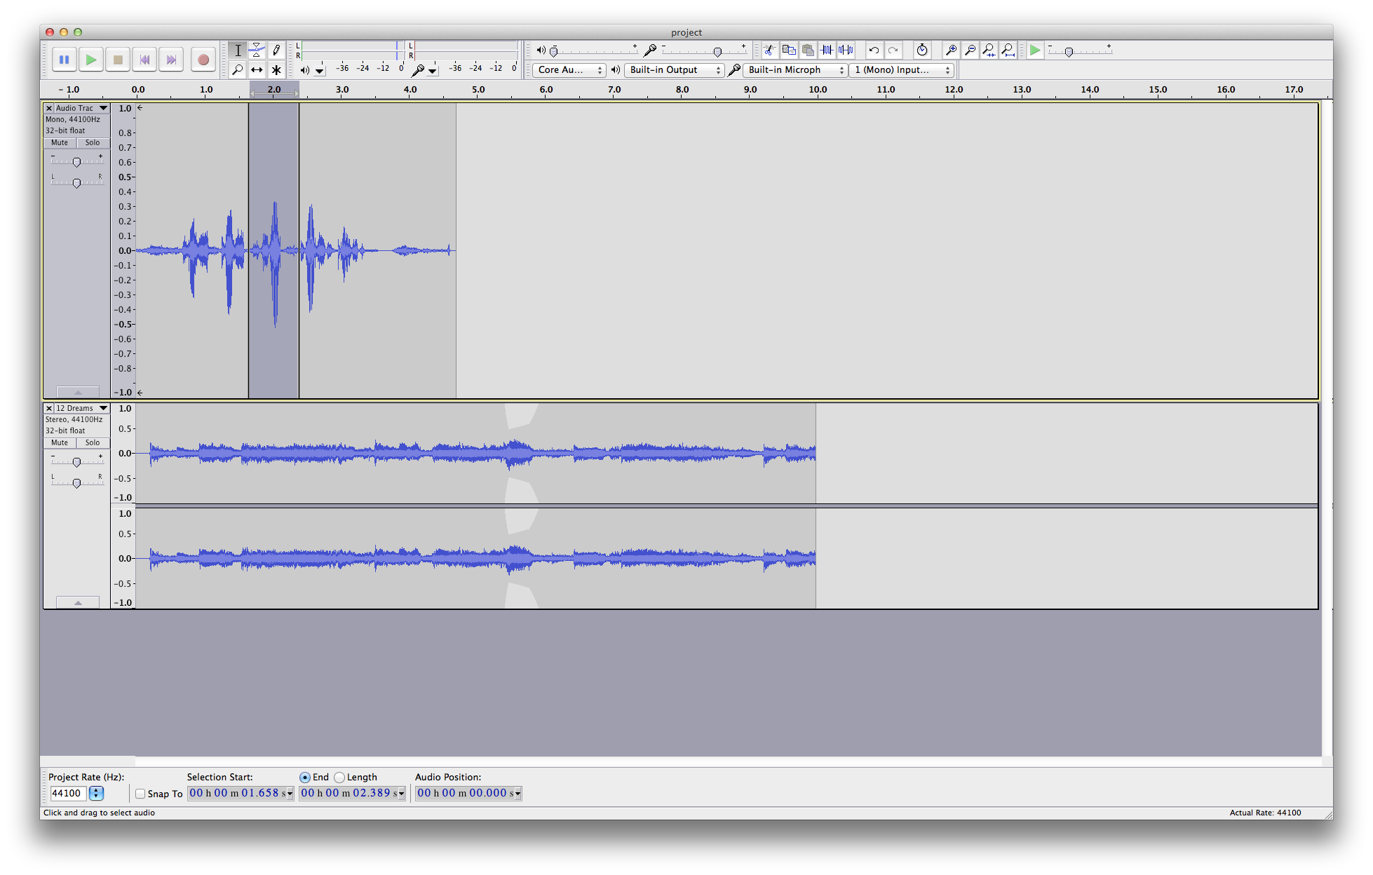Adjust the 12 Dreams pan slider
Viewport: 1373px width, 875px height.
tap(77, 482)
